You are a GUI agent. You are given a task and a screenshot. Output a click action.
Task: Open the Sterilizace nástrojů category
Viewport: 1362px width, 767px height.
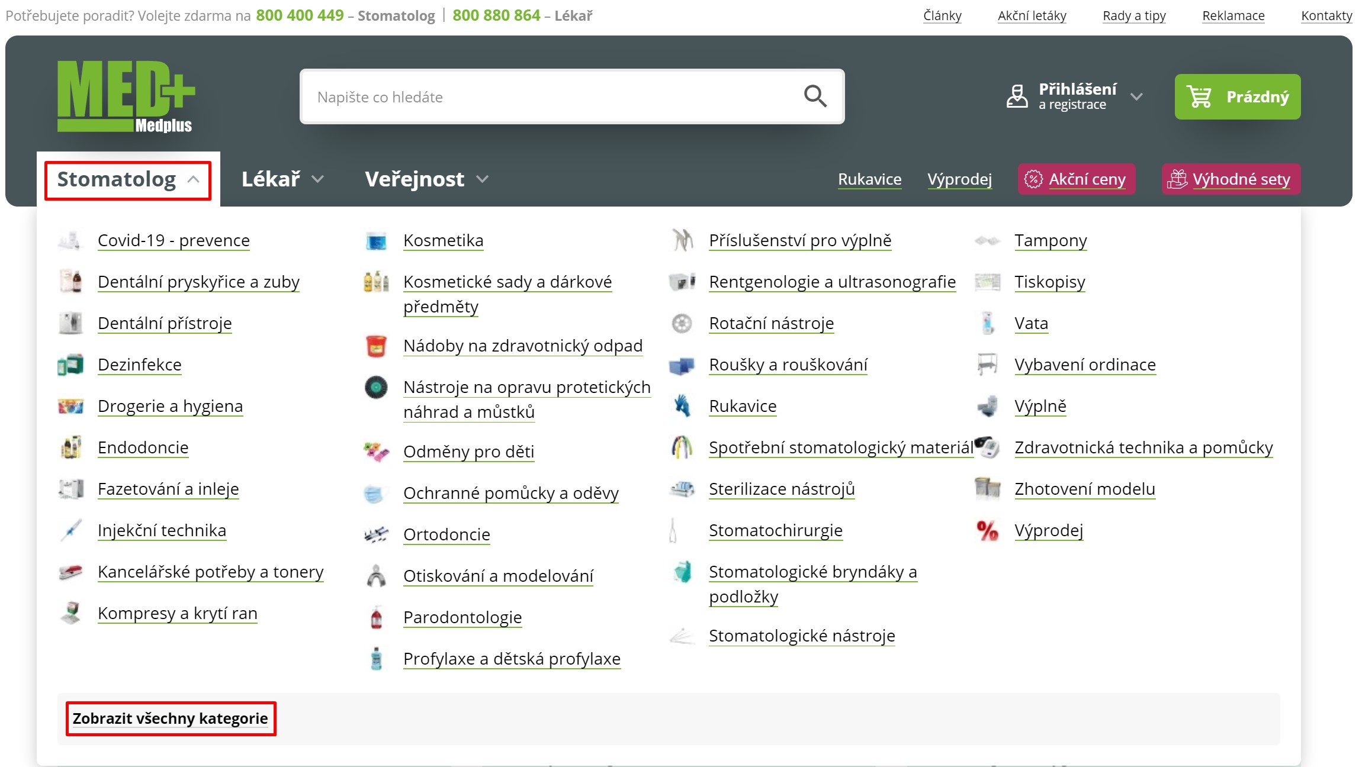[782, 489]
